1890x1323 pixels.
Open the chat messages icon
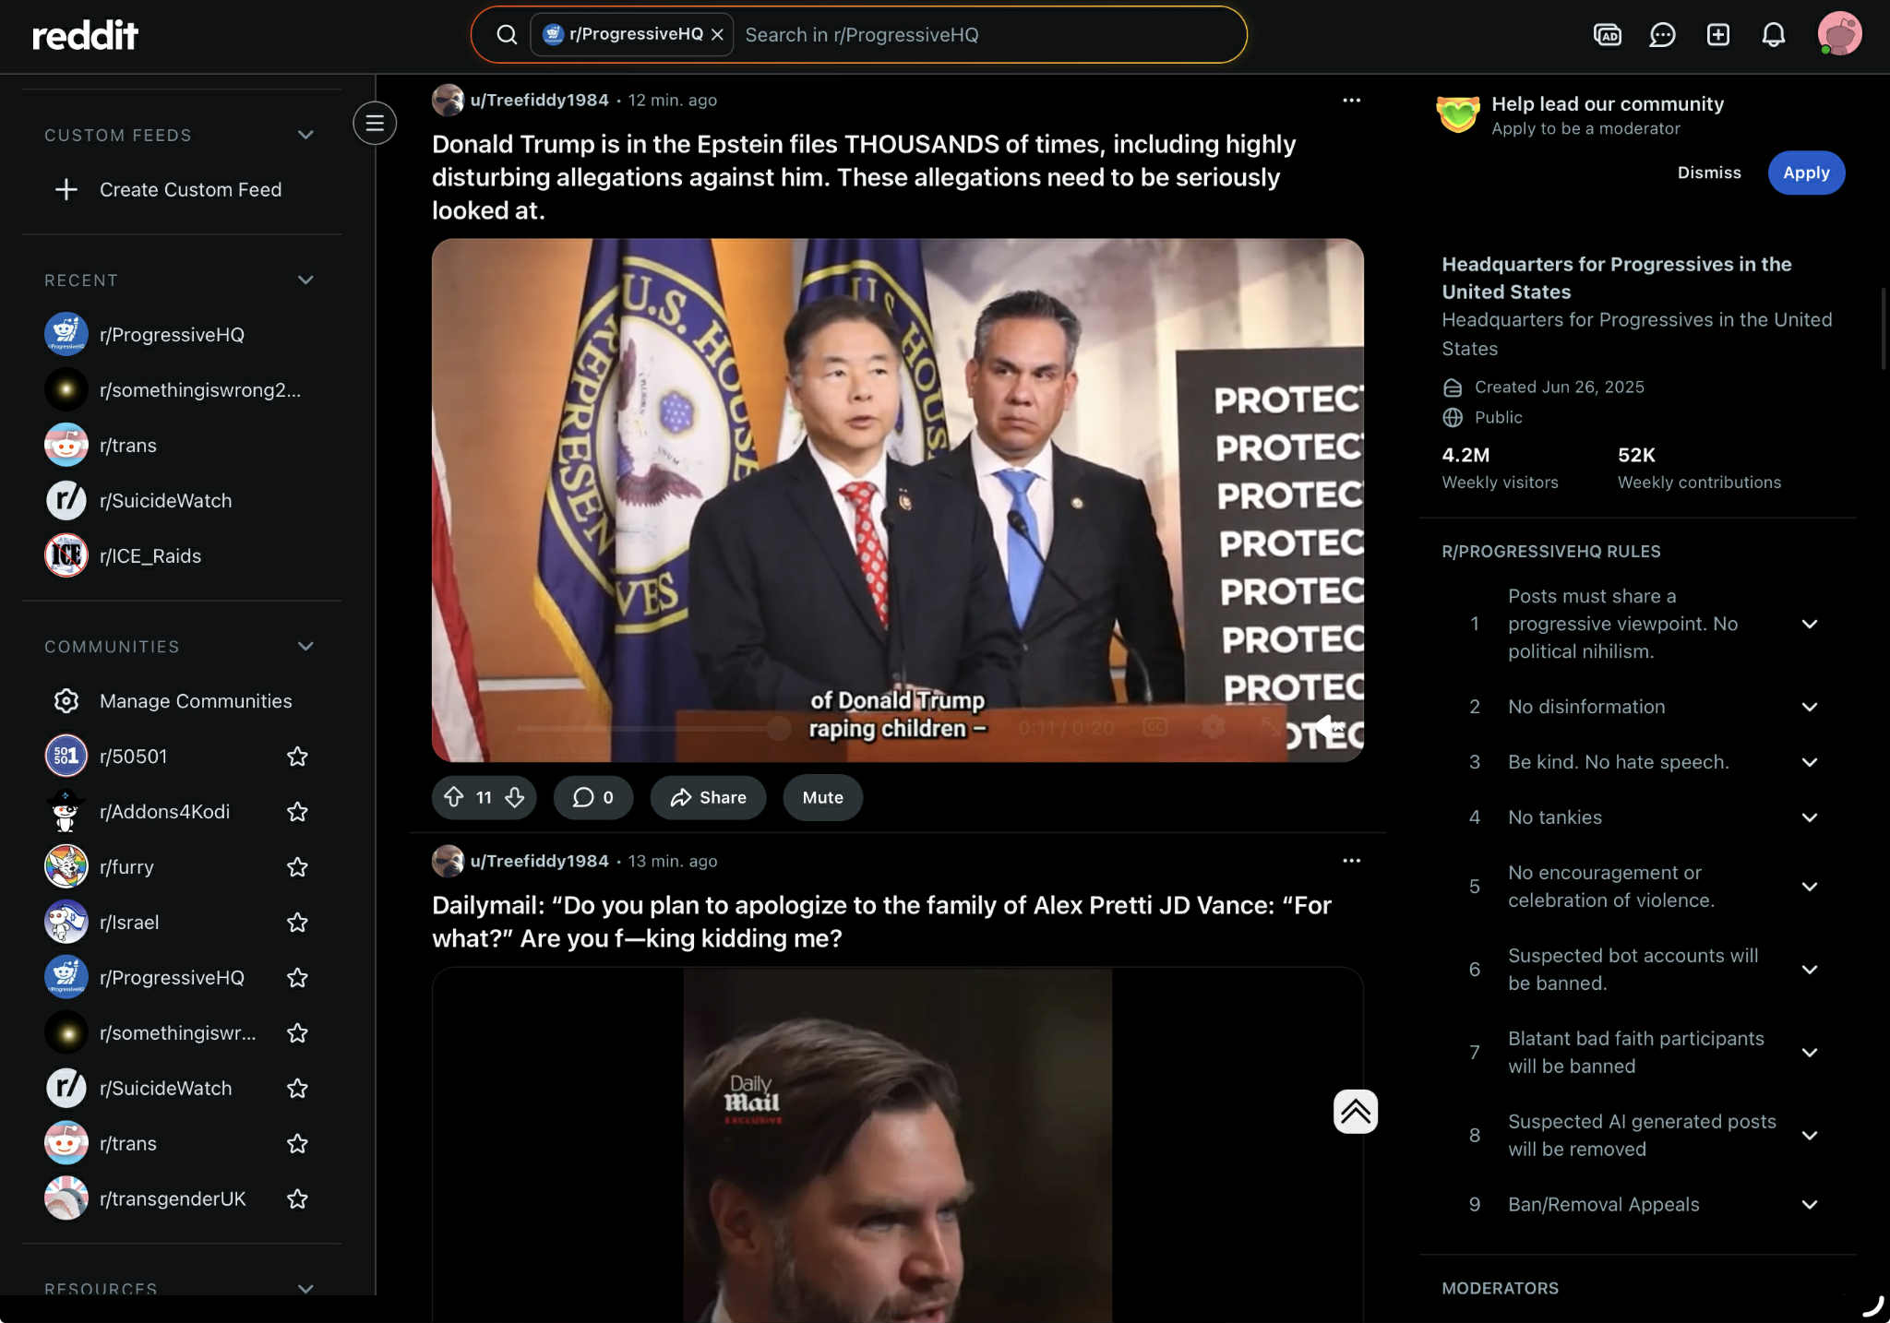(x=1662, y=35)
